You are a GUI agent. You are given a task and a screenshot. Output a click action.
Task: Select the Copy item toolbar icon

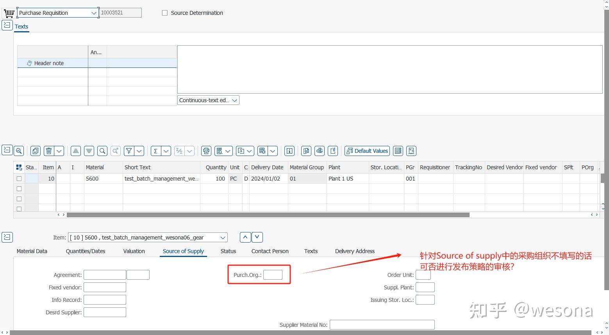click(x=35, y=151)
